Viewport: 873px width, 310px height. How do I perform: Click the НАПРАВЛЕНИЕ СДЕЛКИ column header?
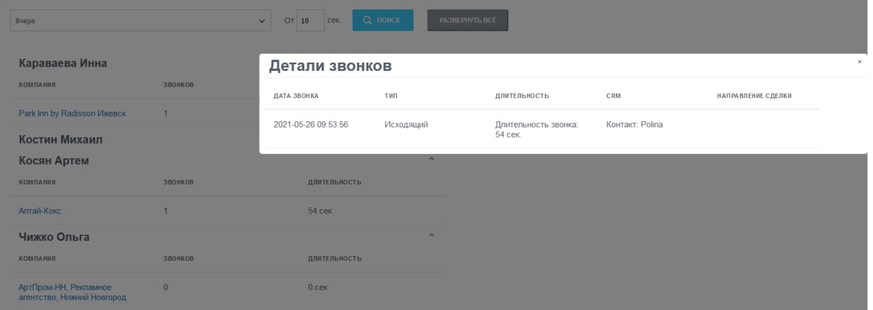tap(754, 96)
